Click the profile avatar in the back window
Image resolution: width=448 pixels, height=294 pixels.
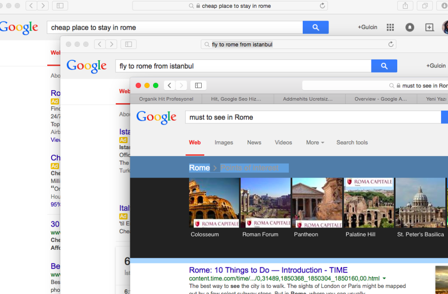coord(445,27)
